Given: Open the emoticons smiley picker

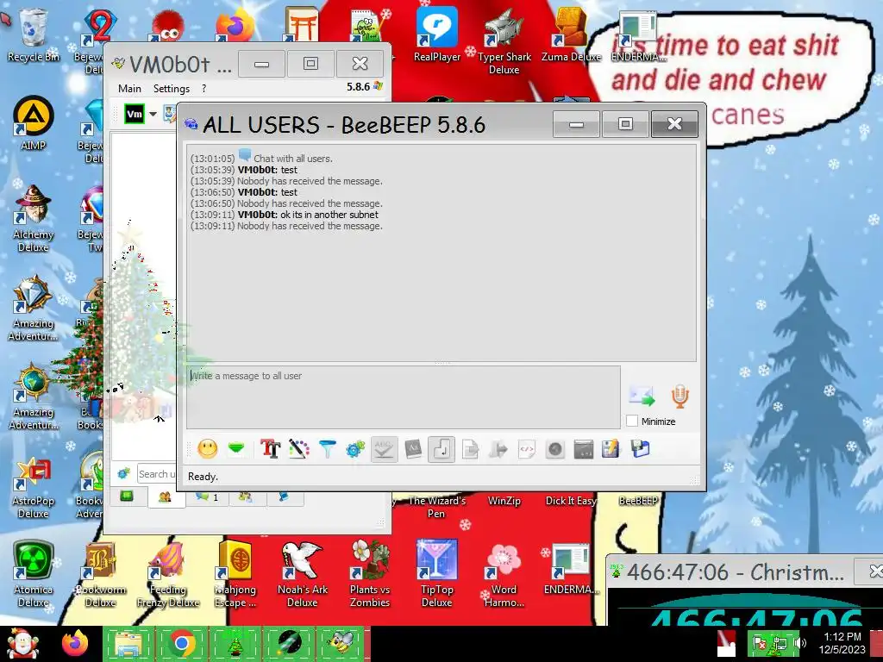Looking at the screenshot, I should point(207,449).
